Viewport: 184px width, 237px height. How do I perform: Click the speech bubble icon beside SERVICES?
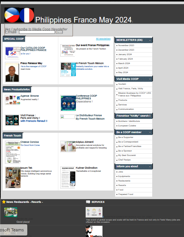[88, 202]
